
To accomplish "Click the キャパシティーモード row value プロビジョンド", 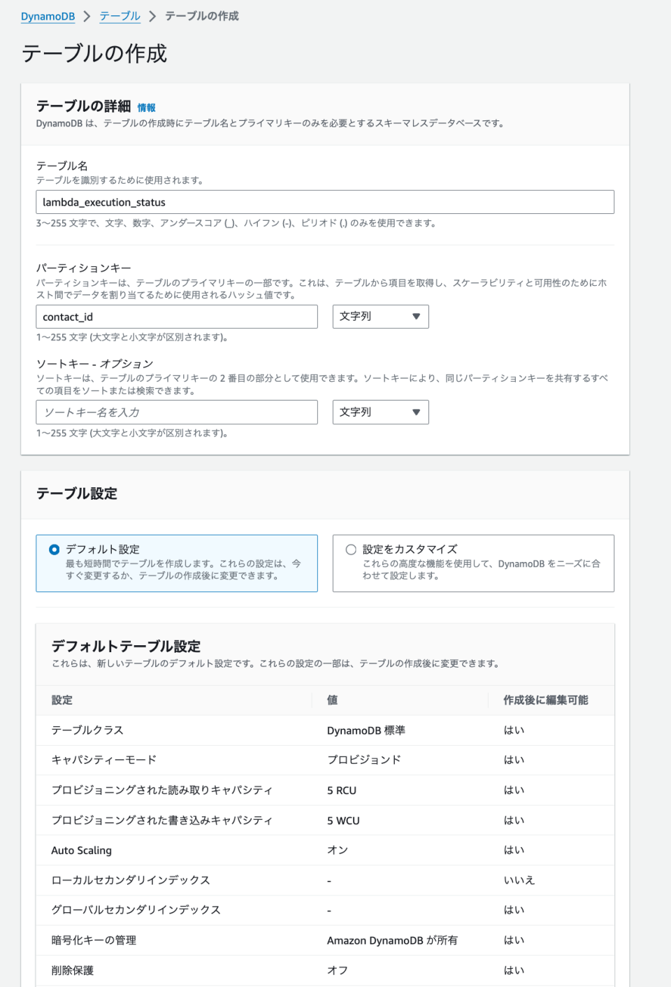I will tap(363, 760).
